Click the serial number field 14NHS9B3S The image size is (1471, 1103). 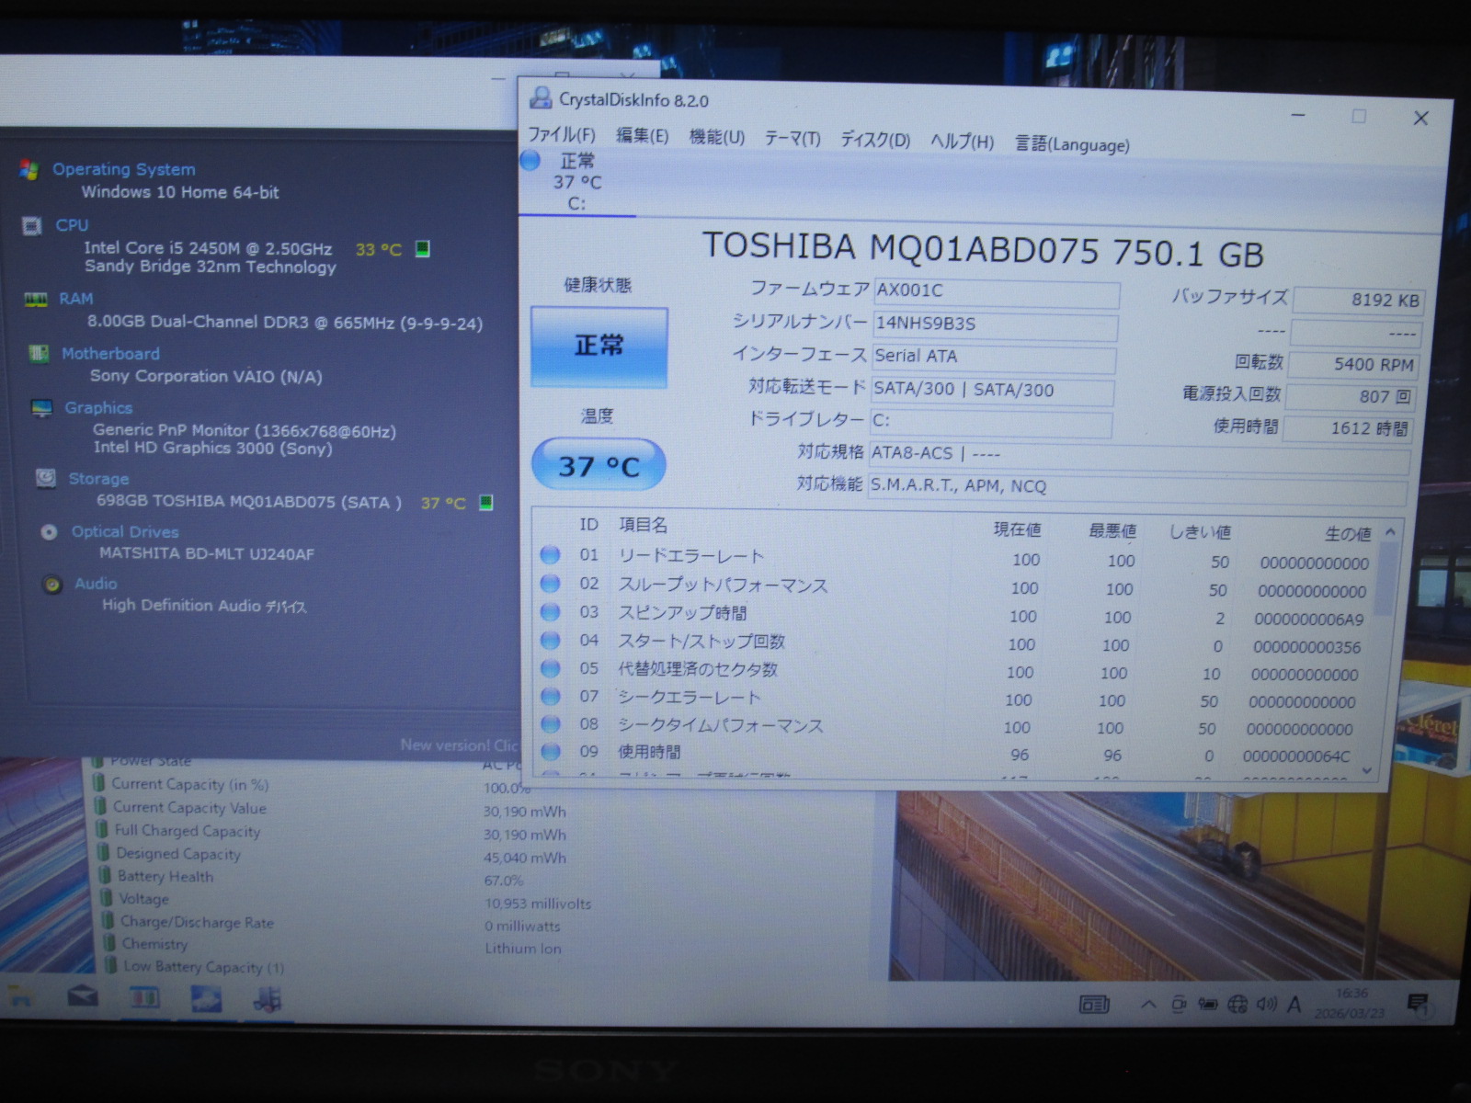point(995,324)
